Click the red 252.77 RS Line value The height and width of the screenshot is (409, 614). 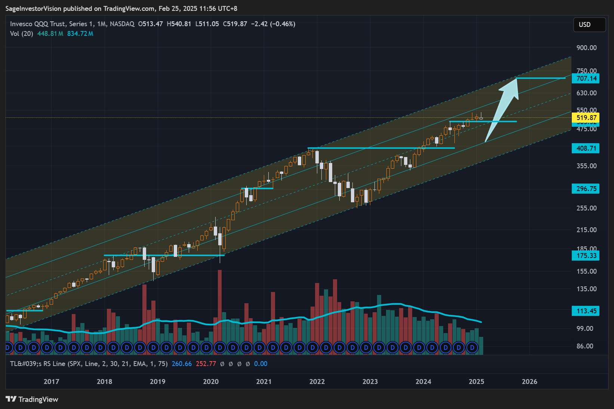206,364
